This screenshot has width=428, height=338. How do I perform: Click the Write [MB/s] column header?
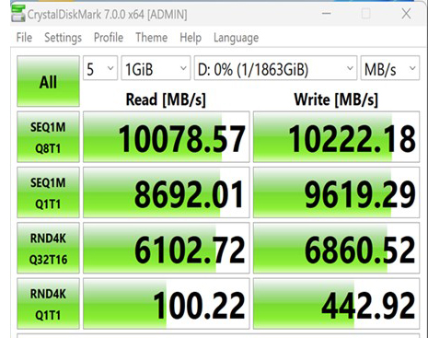pos(336,99)
